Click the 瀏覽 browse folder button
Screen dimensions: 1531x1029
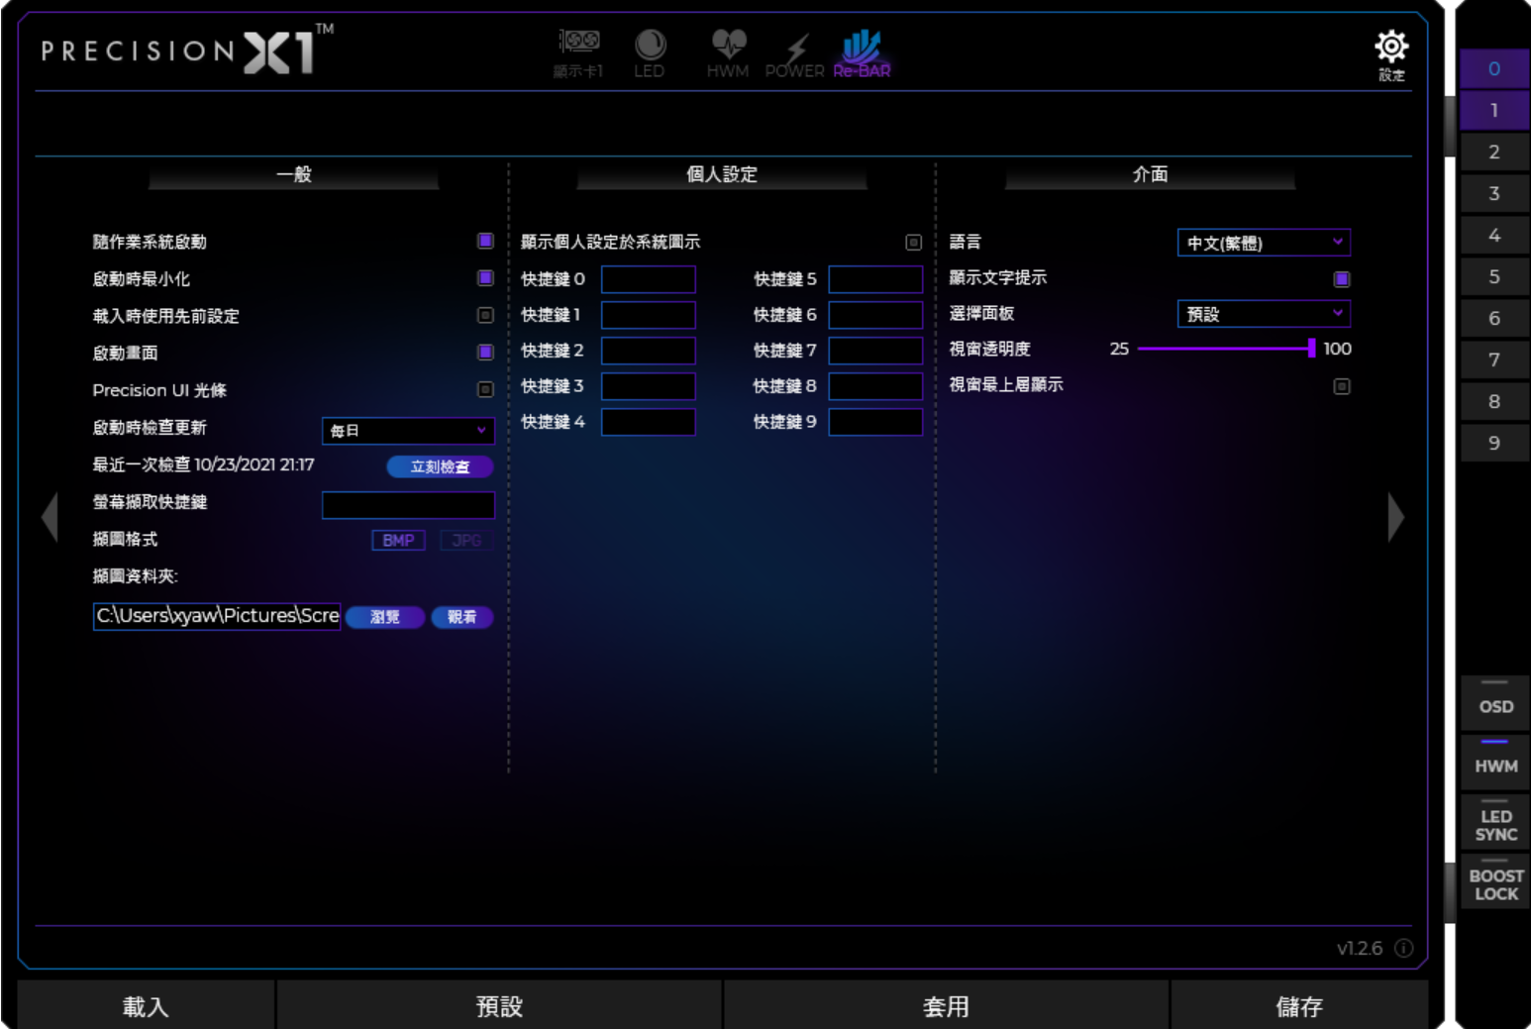coord(385,617)
